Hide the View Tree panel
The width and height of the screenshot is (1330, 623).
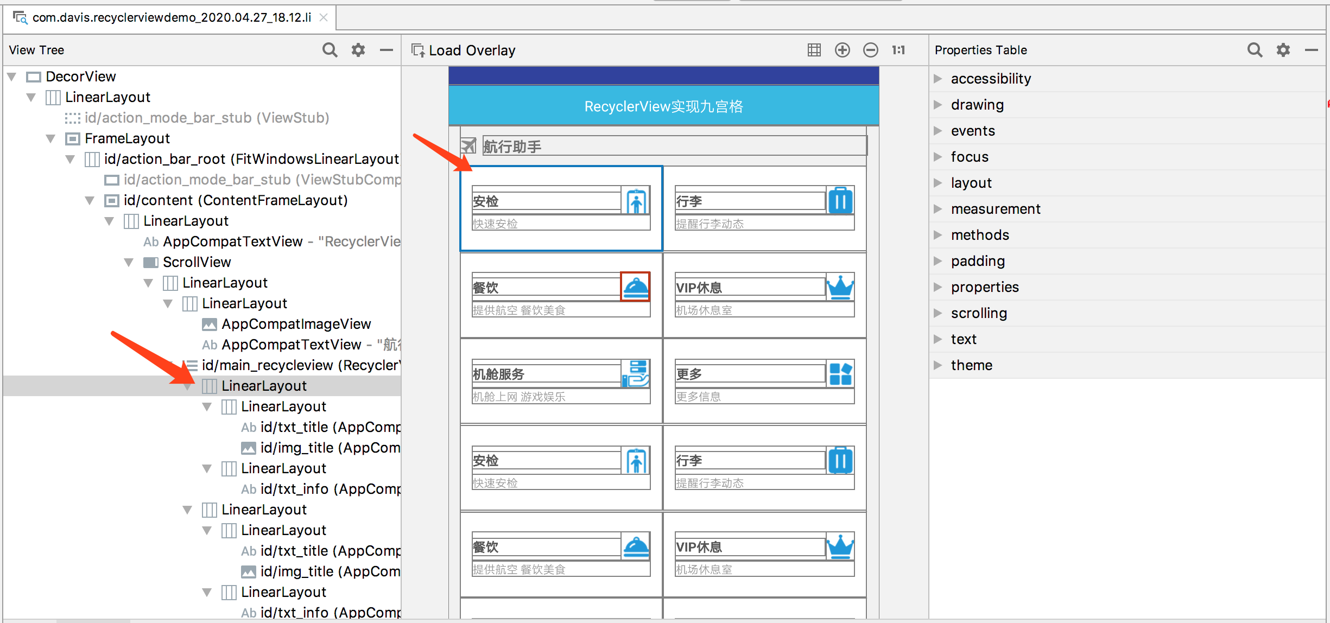[387, 50]
